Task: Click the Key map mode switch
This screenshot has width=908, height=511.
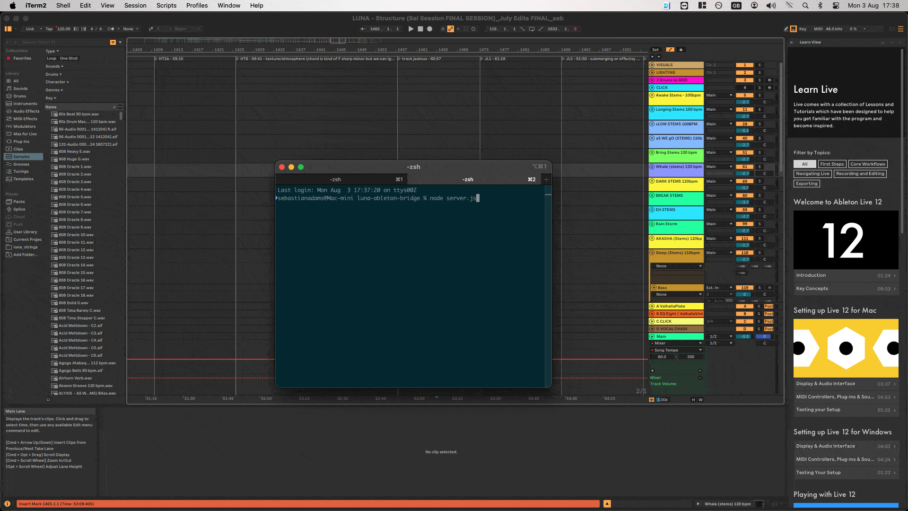Action: coord(803,29)
